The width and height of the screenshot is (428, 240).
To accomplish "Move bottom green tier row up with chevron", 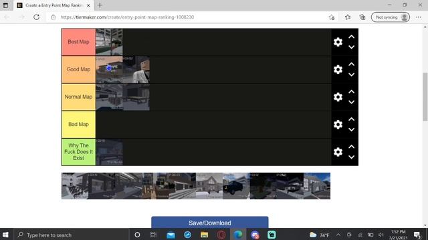I will 352,147.
